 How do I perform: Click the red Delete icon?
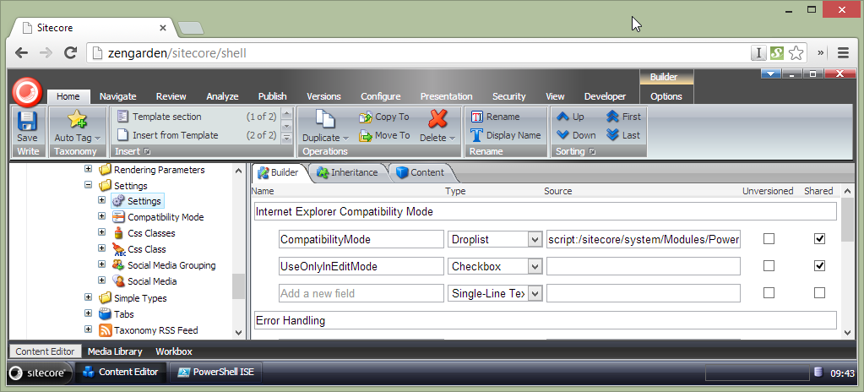[x=437, y=119]
